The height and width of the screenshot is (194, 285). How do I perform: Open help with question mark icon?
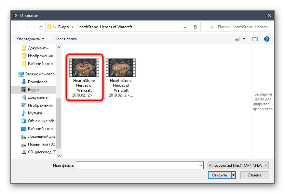pos(267,39)
